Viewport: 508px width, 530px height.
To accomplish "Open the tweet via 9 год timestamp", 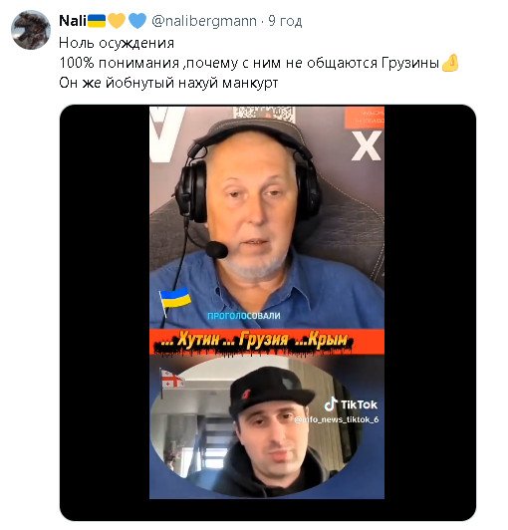I will [285, 21].
